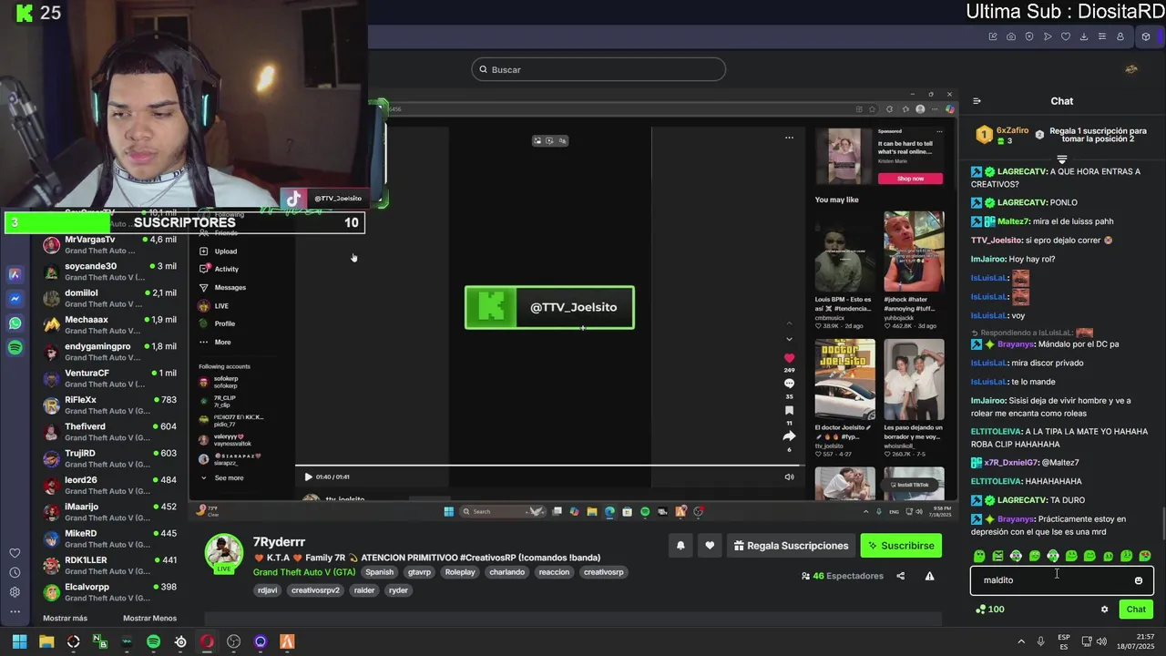Open TikTok comments bubble icon
This screenshot has height=656, width=1166.
(x=789, y=384)
